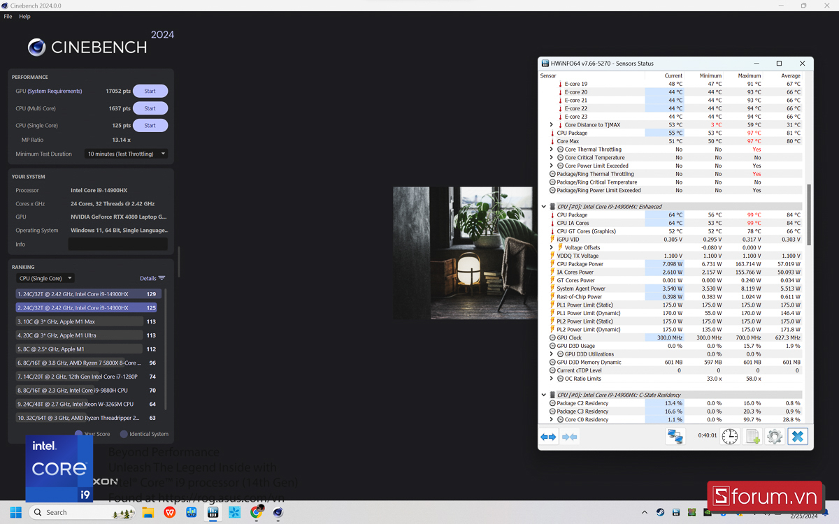Image resolution: width=839 pixels, height=524 pixels.
Task: Expand Voltage Offsets row
Action: tap(552, 247)
